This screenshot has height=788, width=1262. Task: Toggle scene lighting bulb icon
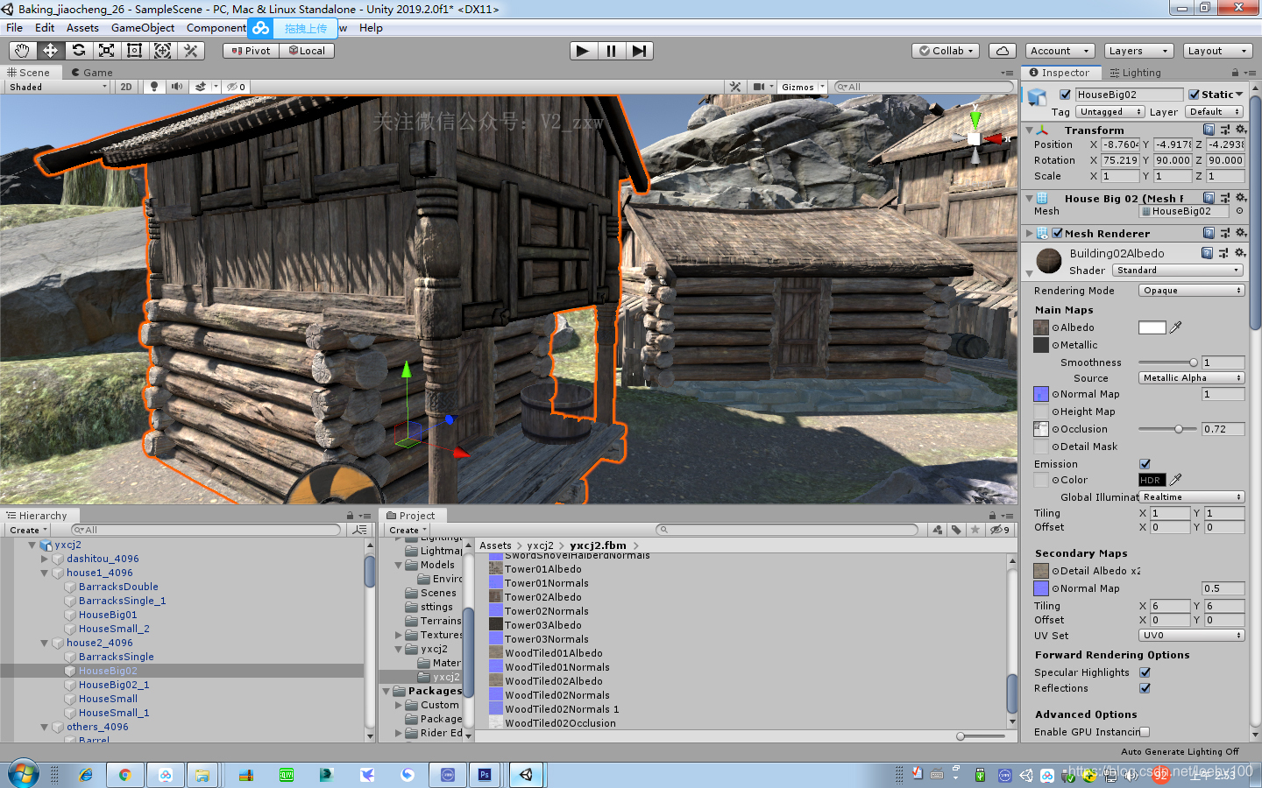154,87
